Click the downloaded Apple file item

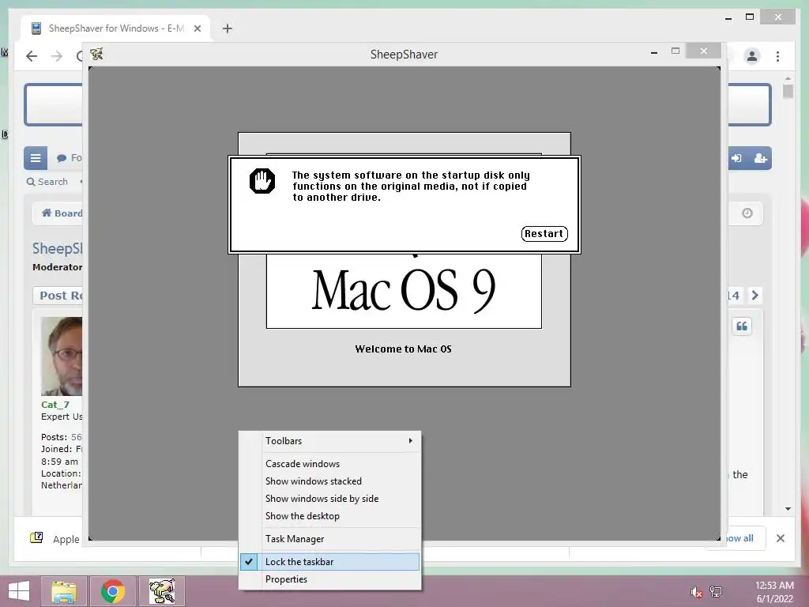pos(56,539)
